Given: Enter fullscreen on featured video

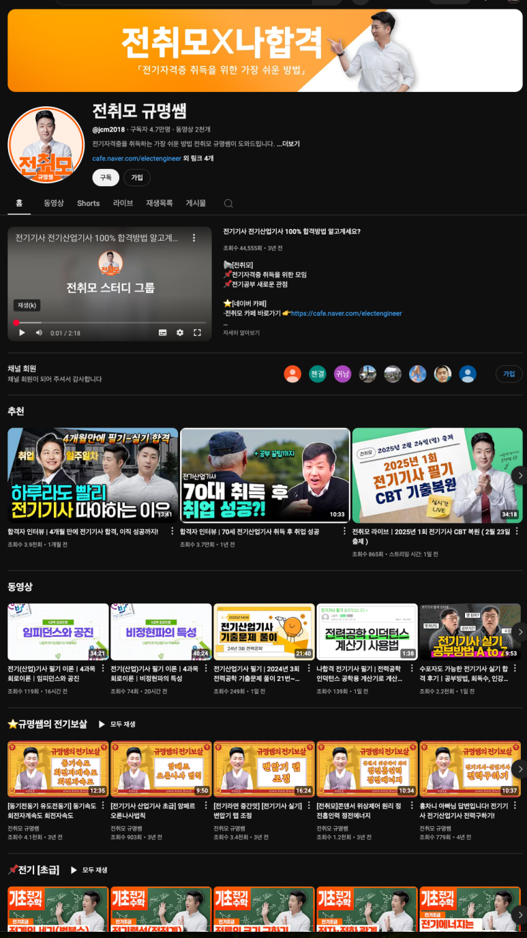Looking at the screenshot, I should coord(197,333).
